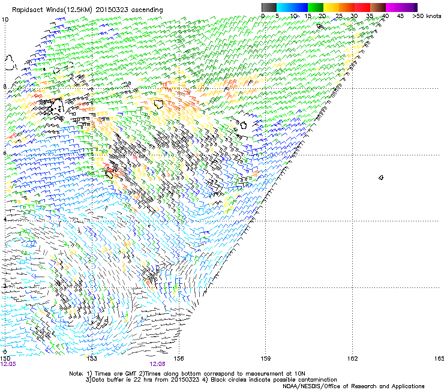444x390 pixels.
Task: Click the brown 35-40 knots legend swatch
Action: 378,7
